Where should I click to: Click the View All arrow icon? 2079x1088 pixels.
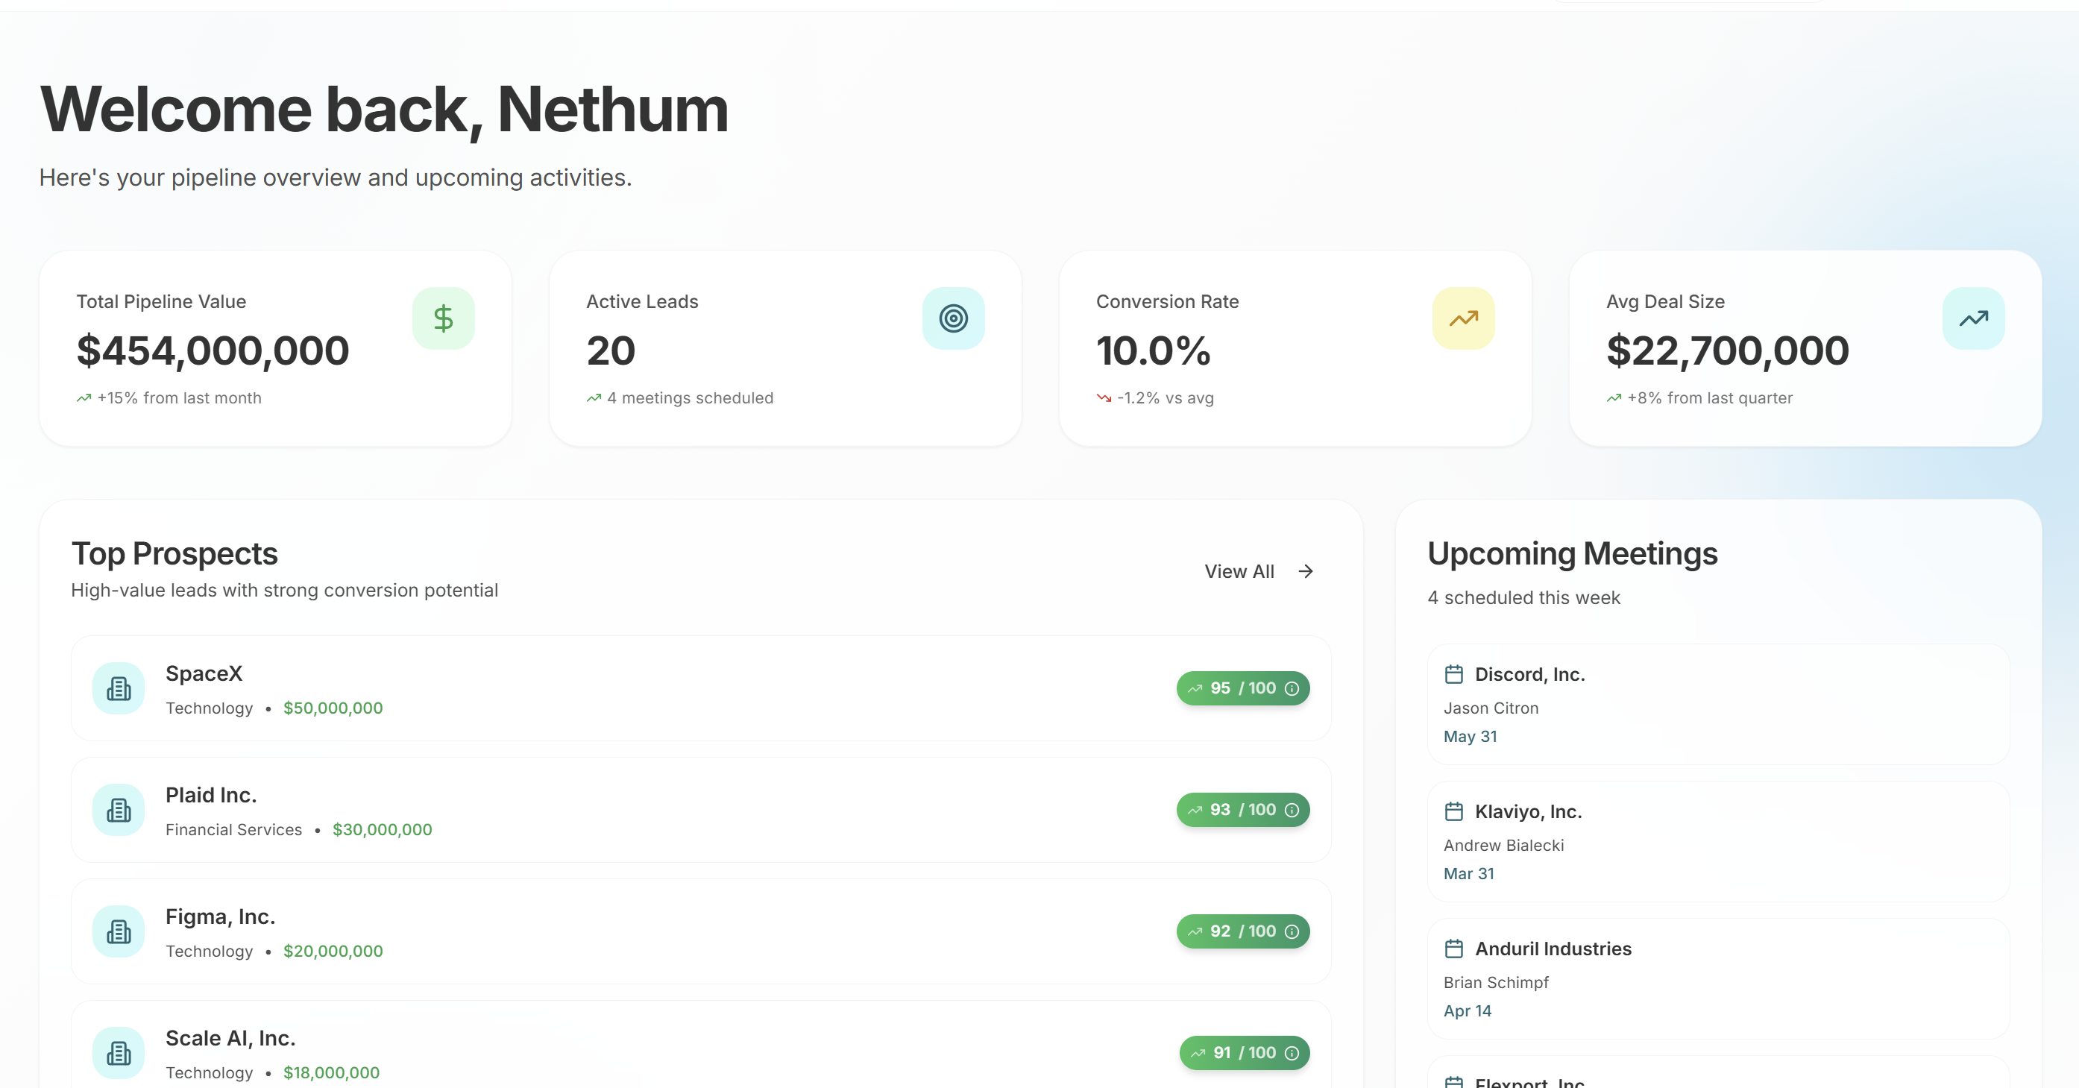pyautogui.click(x=1306, y=571)
